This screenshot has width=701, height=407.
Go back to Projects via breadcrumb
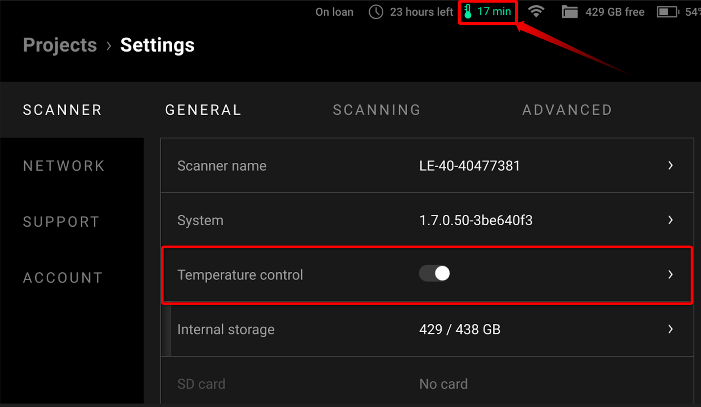pyautogui.click(x=60, y=45)
